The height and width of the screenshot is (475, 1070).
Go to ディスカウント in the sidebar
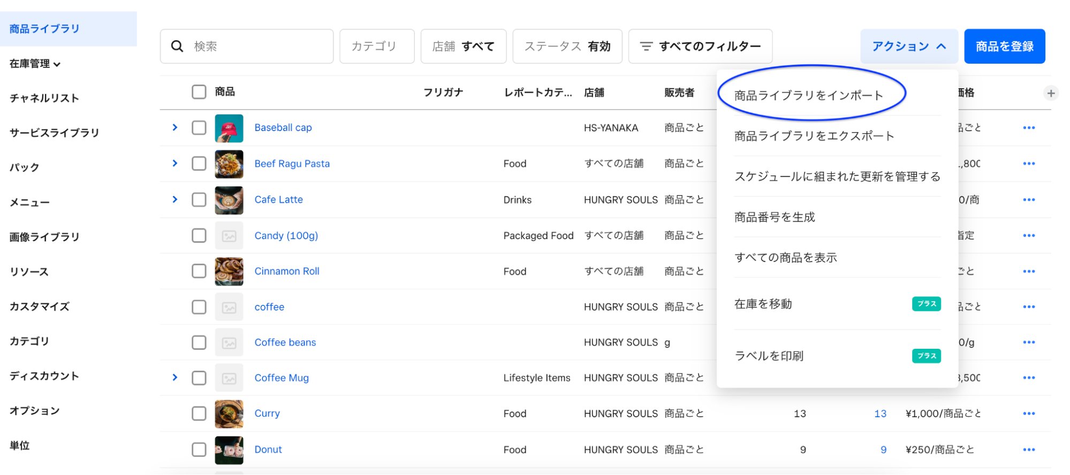click(x=44, y=376)
